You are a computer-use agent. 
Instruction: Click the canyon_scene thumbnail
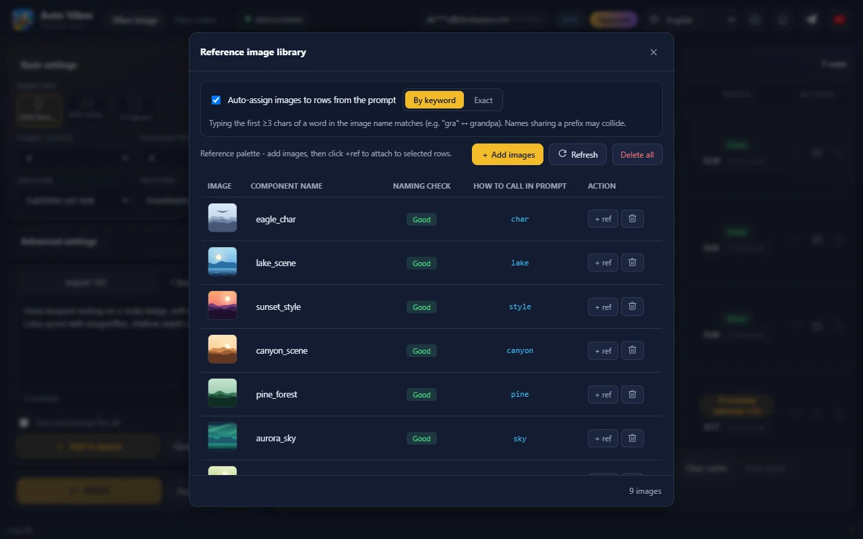[222, 350]
